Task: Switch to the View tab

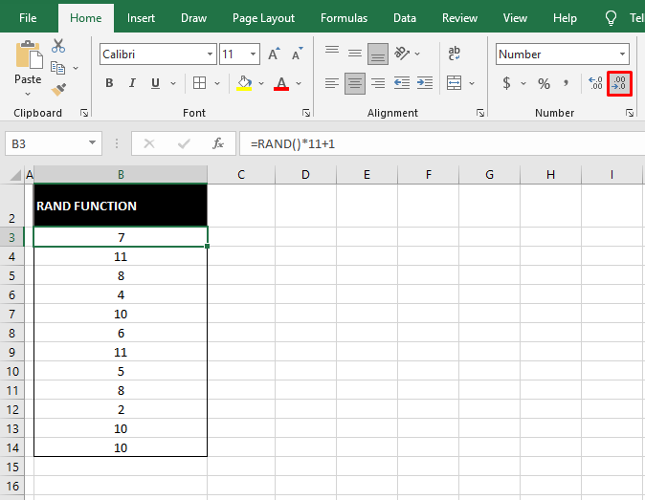Action: [x=515, y=18]
